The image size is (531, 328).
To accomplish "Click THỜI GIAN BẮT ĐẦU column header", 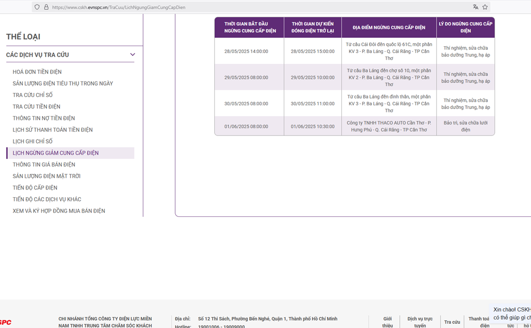I will [x=249, y=28].
